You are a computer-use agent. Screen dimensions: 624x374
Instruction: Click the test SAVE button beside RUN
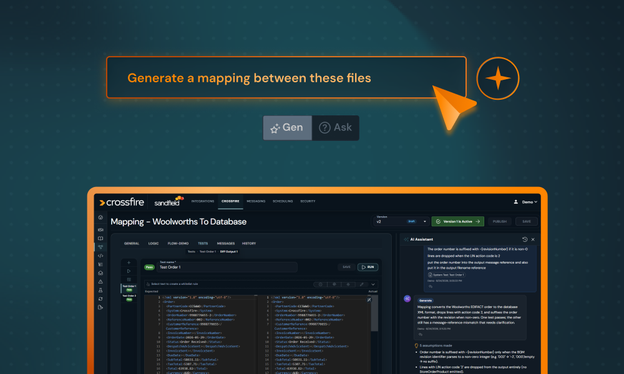coord(346,267)
